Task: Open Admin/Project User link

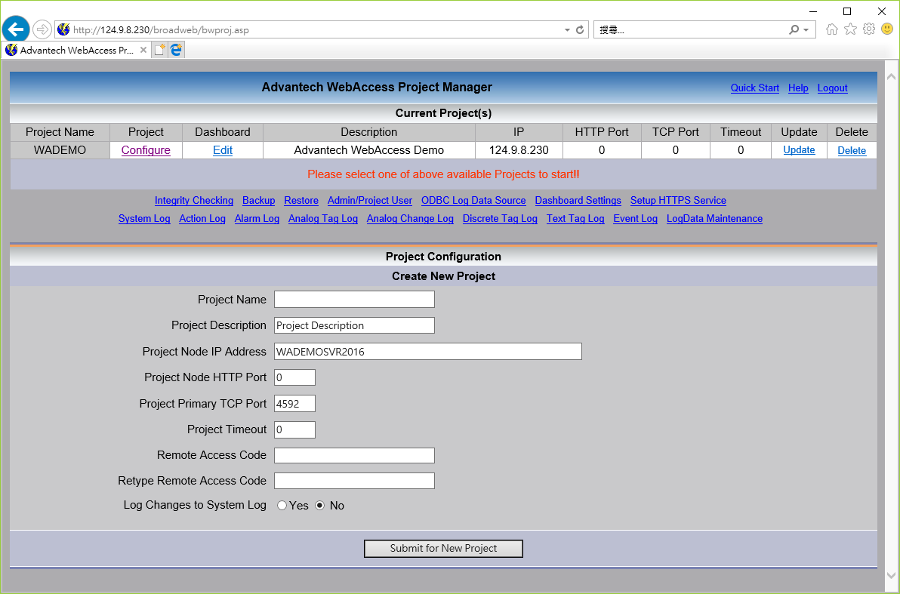Action: point(370,200)
